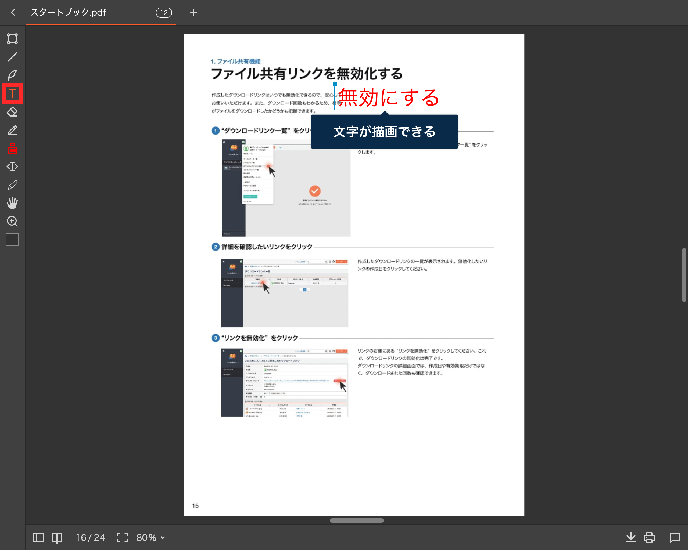Toggle two-page spread view
This screenshot has width=688, height=550.
pyautogui.click(x=57, y=538)
